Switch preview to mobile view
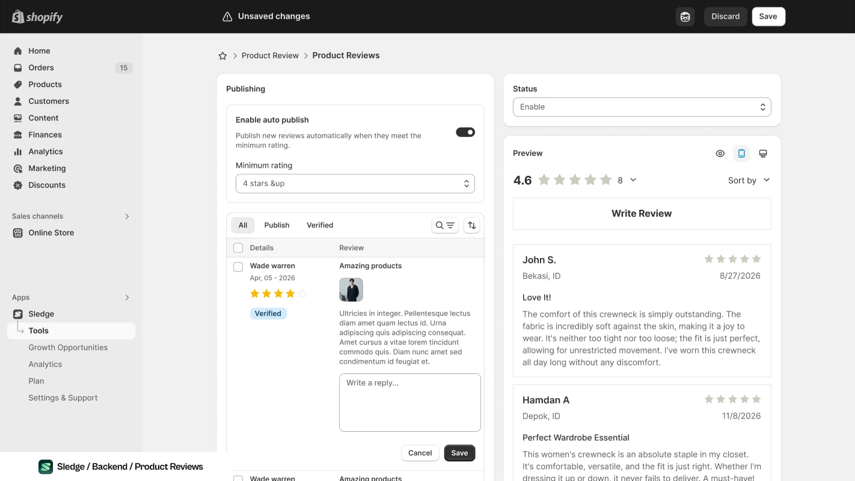855x481 pixels. click(741, 154)
